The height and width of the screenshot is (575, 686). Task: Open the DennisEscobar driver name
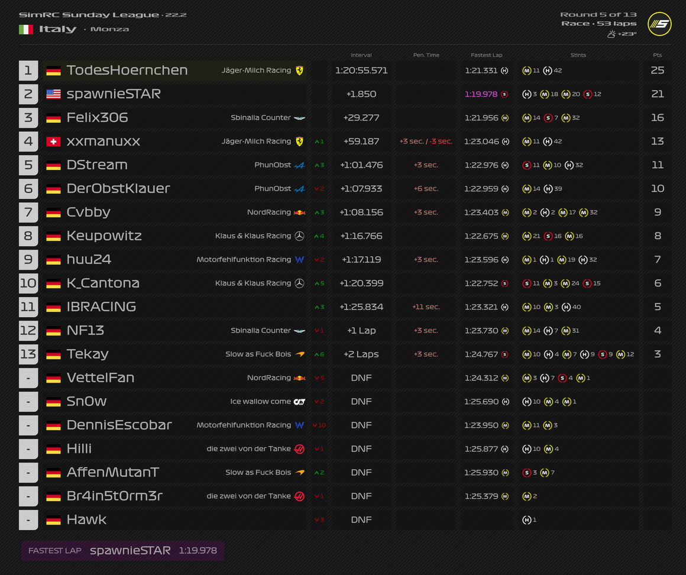[x=119, y=425]
